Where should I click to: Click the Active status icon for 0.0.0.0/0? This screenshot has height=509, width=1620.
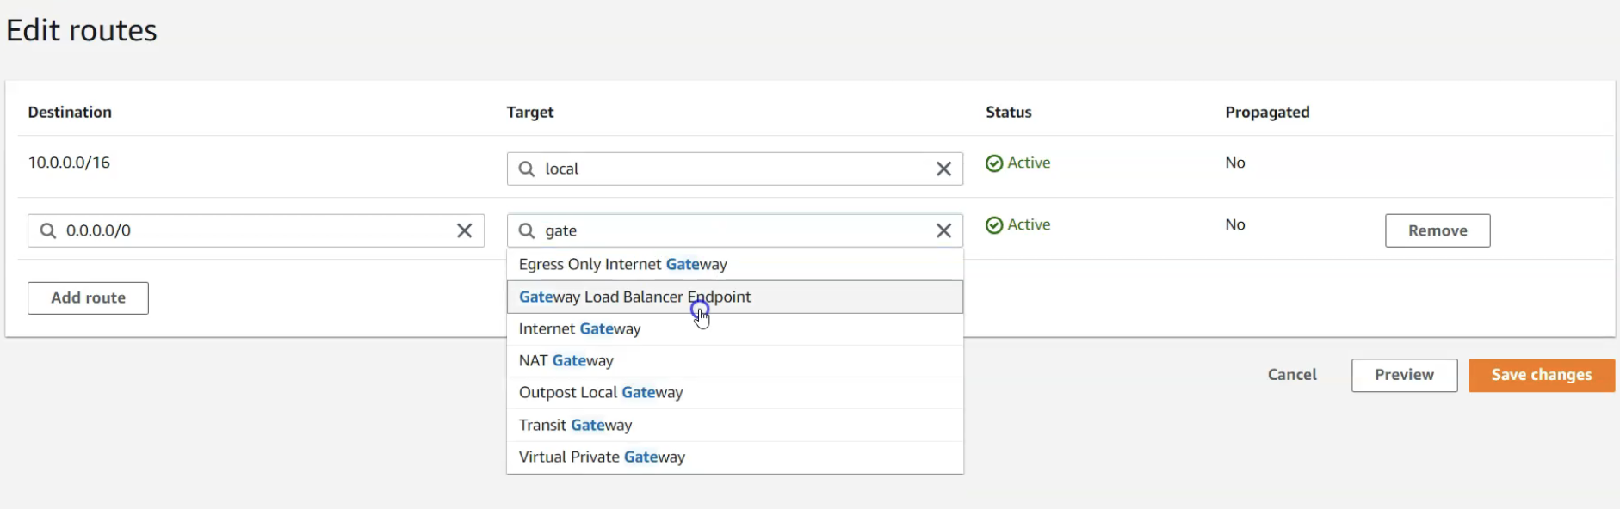pyautogui.click(x=994, y=225)
